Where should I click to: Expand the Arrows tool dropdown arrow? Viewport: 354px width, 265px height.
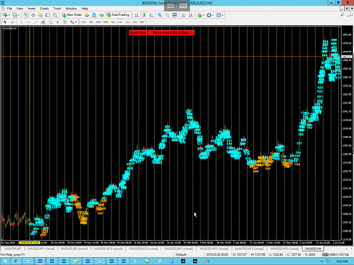76,22
